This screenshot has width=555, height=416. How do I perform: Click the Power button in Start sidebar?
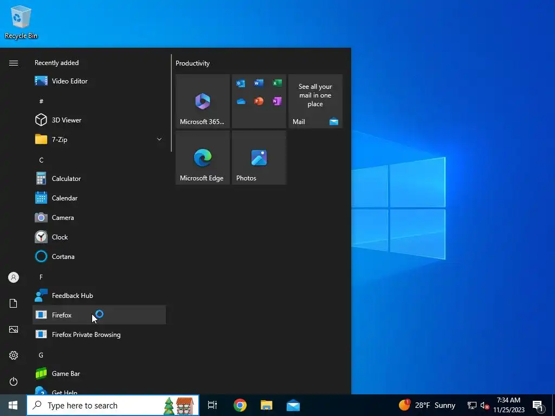tap(14, 381)
